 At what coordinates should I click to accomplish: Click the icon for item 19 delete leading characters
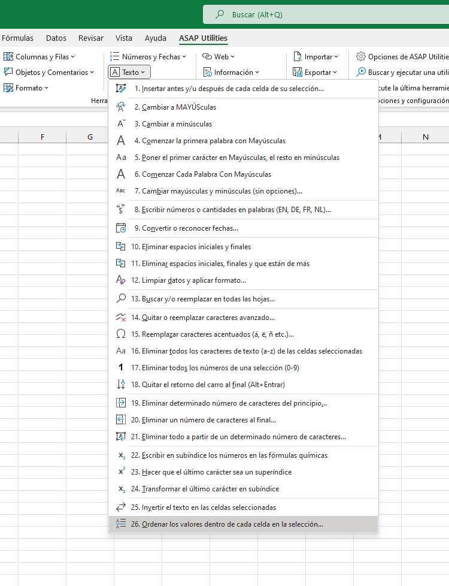click(121, 403)
